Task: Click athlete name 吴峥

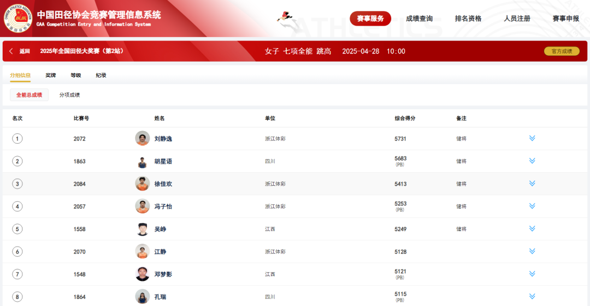Action: 160,229
